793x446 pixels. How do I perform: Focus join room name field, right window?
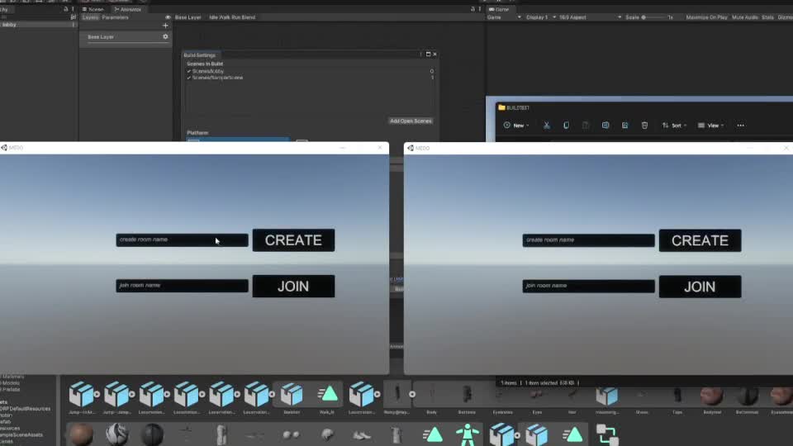click(x=589, y=287)
